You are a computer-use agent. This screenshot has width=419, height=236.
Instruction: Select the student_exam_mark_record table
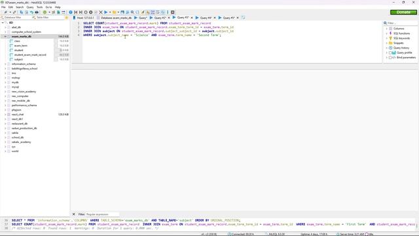(30, 55)
